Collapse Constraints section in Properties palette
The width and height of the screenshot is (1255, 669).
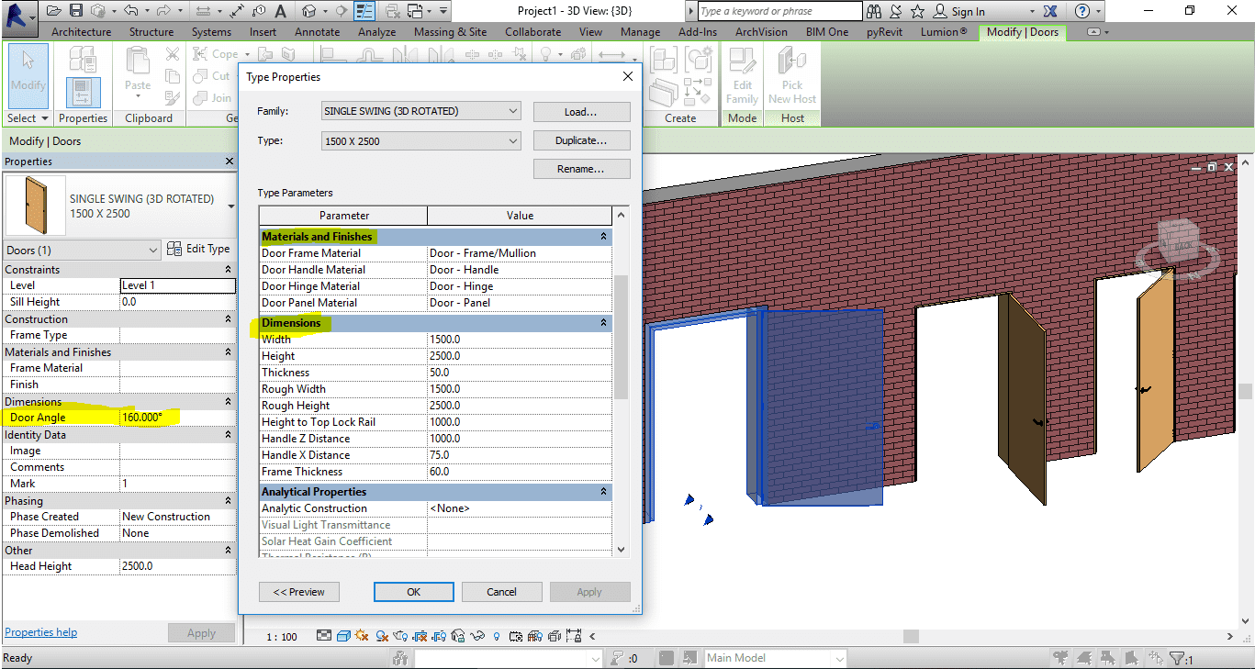pyautogui.click(x=228, y=270)
